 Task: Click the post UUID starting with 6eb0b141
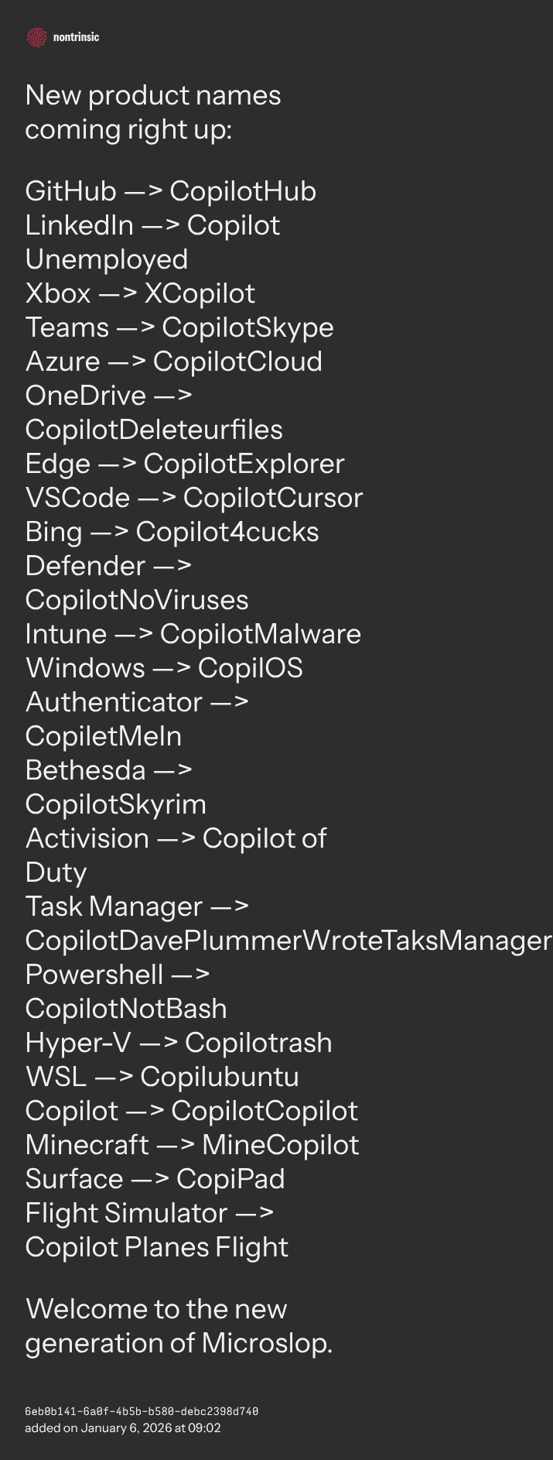pyautogui.click(x=141, y=1411)
